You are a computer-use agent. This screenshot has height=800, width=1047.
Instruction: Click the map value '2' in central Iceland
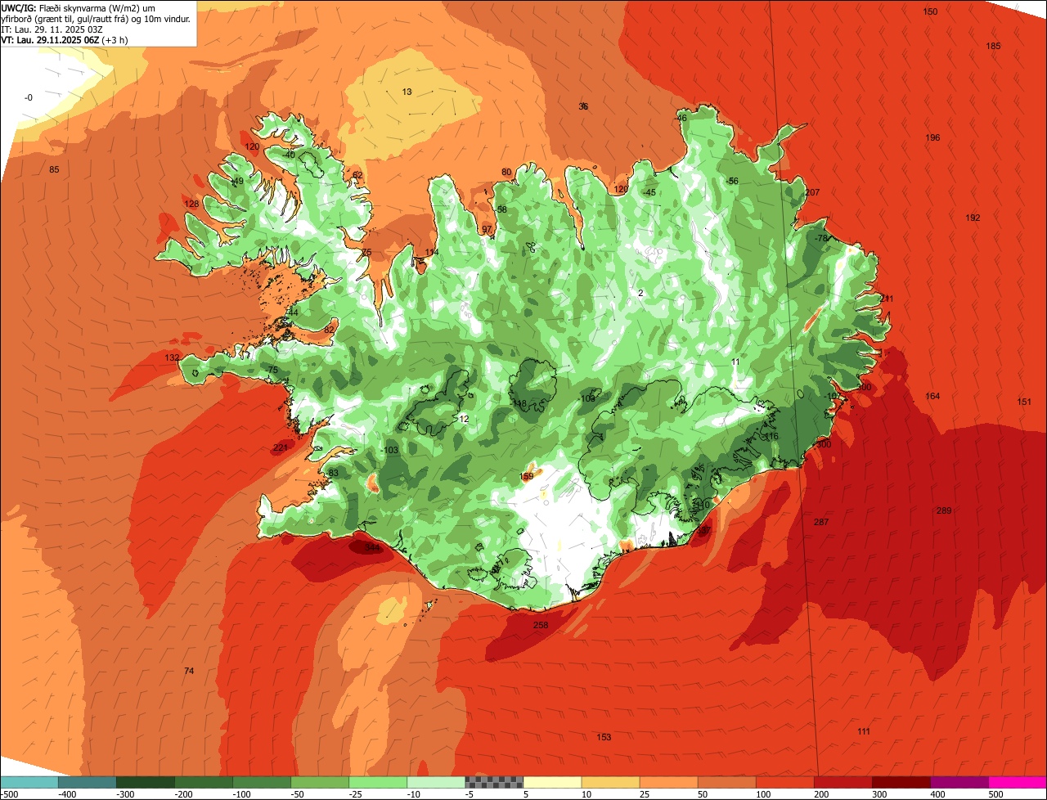640,293
